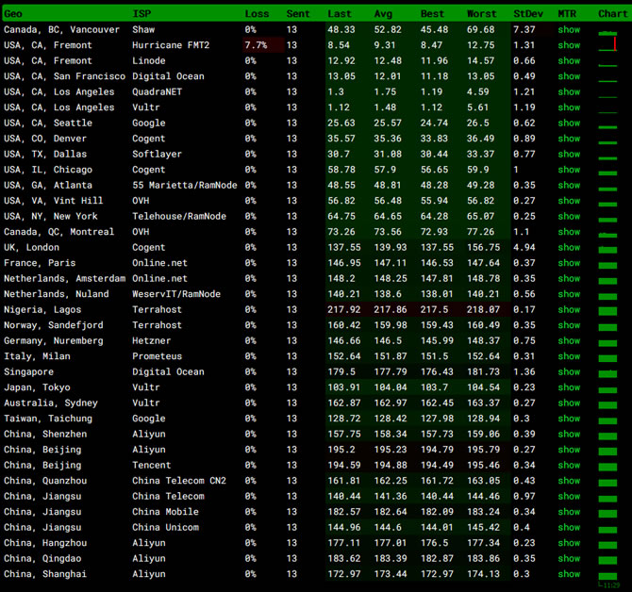Show MTR for China Shanghai Aliyun
Viewport: 632px width, 592px height.
[x=569, y=574]
